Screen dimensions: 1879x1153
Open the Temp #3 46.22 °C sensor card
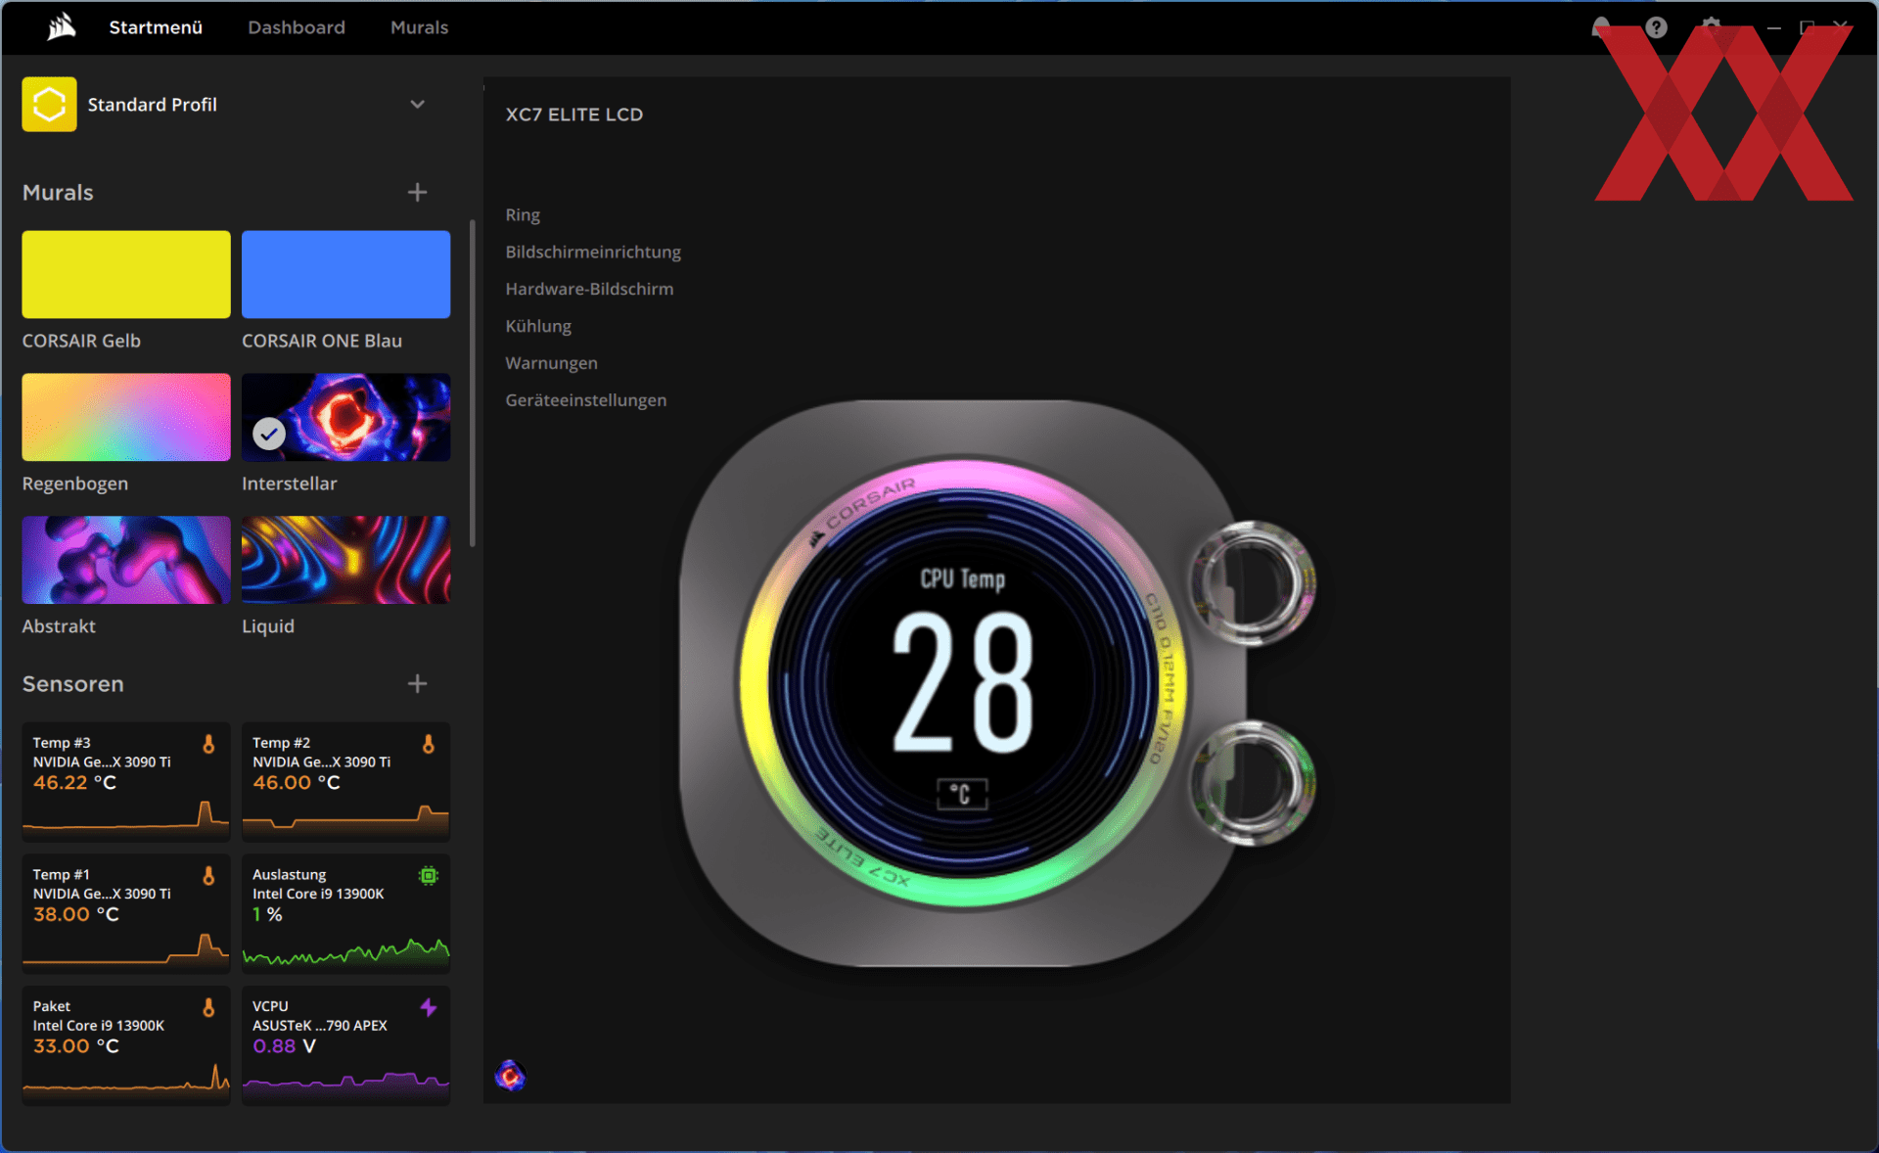pyautogui.click(x=126, y=781)
